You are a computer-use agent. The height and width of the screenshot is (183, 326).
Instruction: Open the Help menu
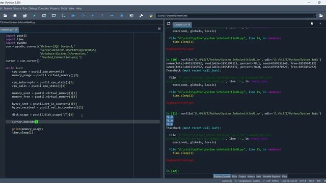pyautogui.click(x=78, y=9)
